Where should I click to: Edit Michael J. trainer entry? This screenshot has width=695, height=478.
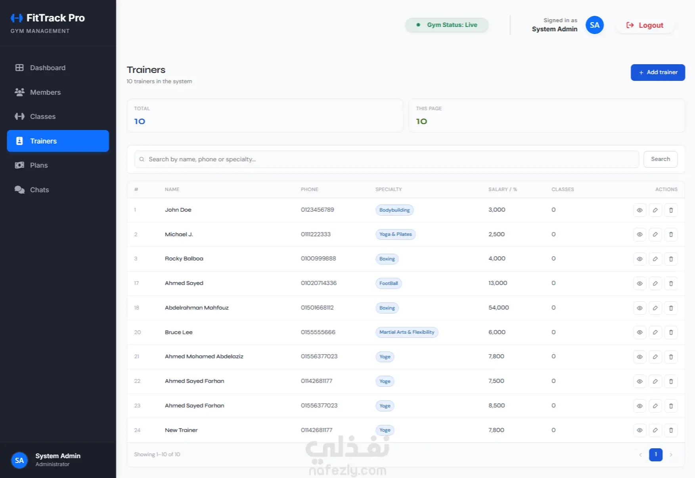click(x=655, y=235)
